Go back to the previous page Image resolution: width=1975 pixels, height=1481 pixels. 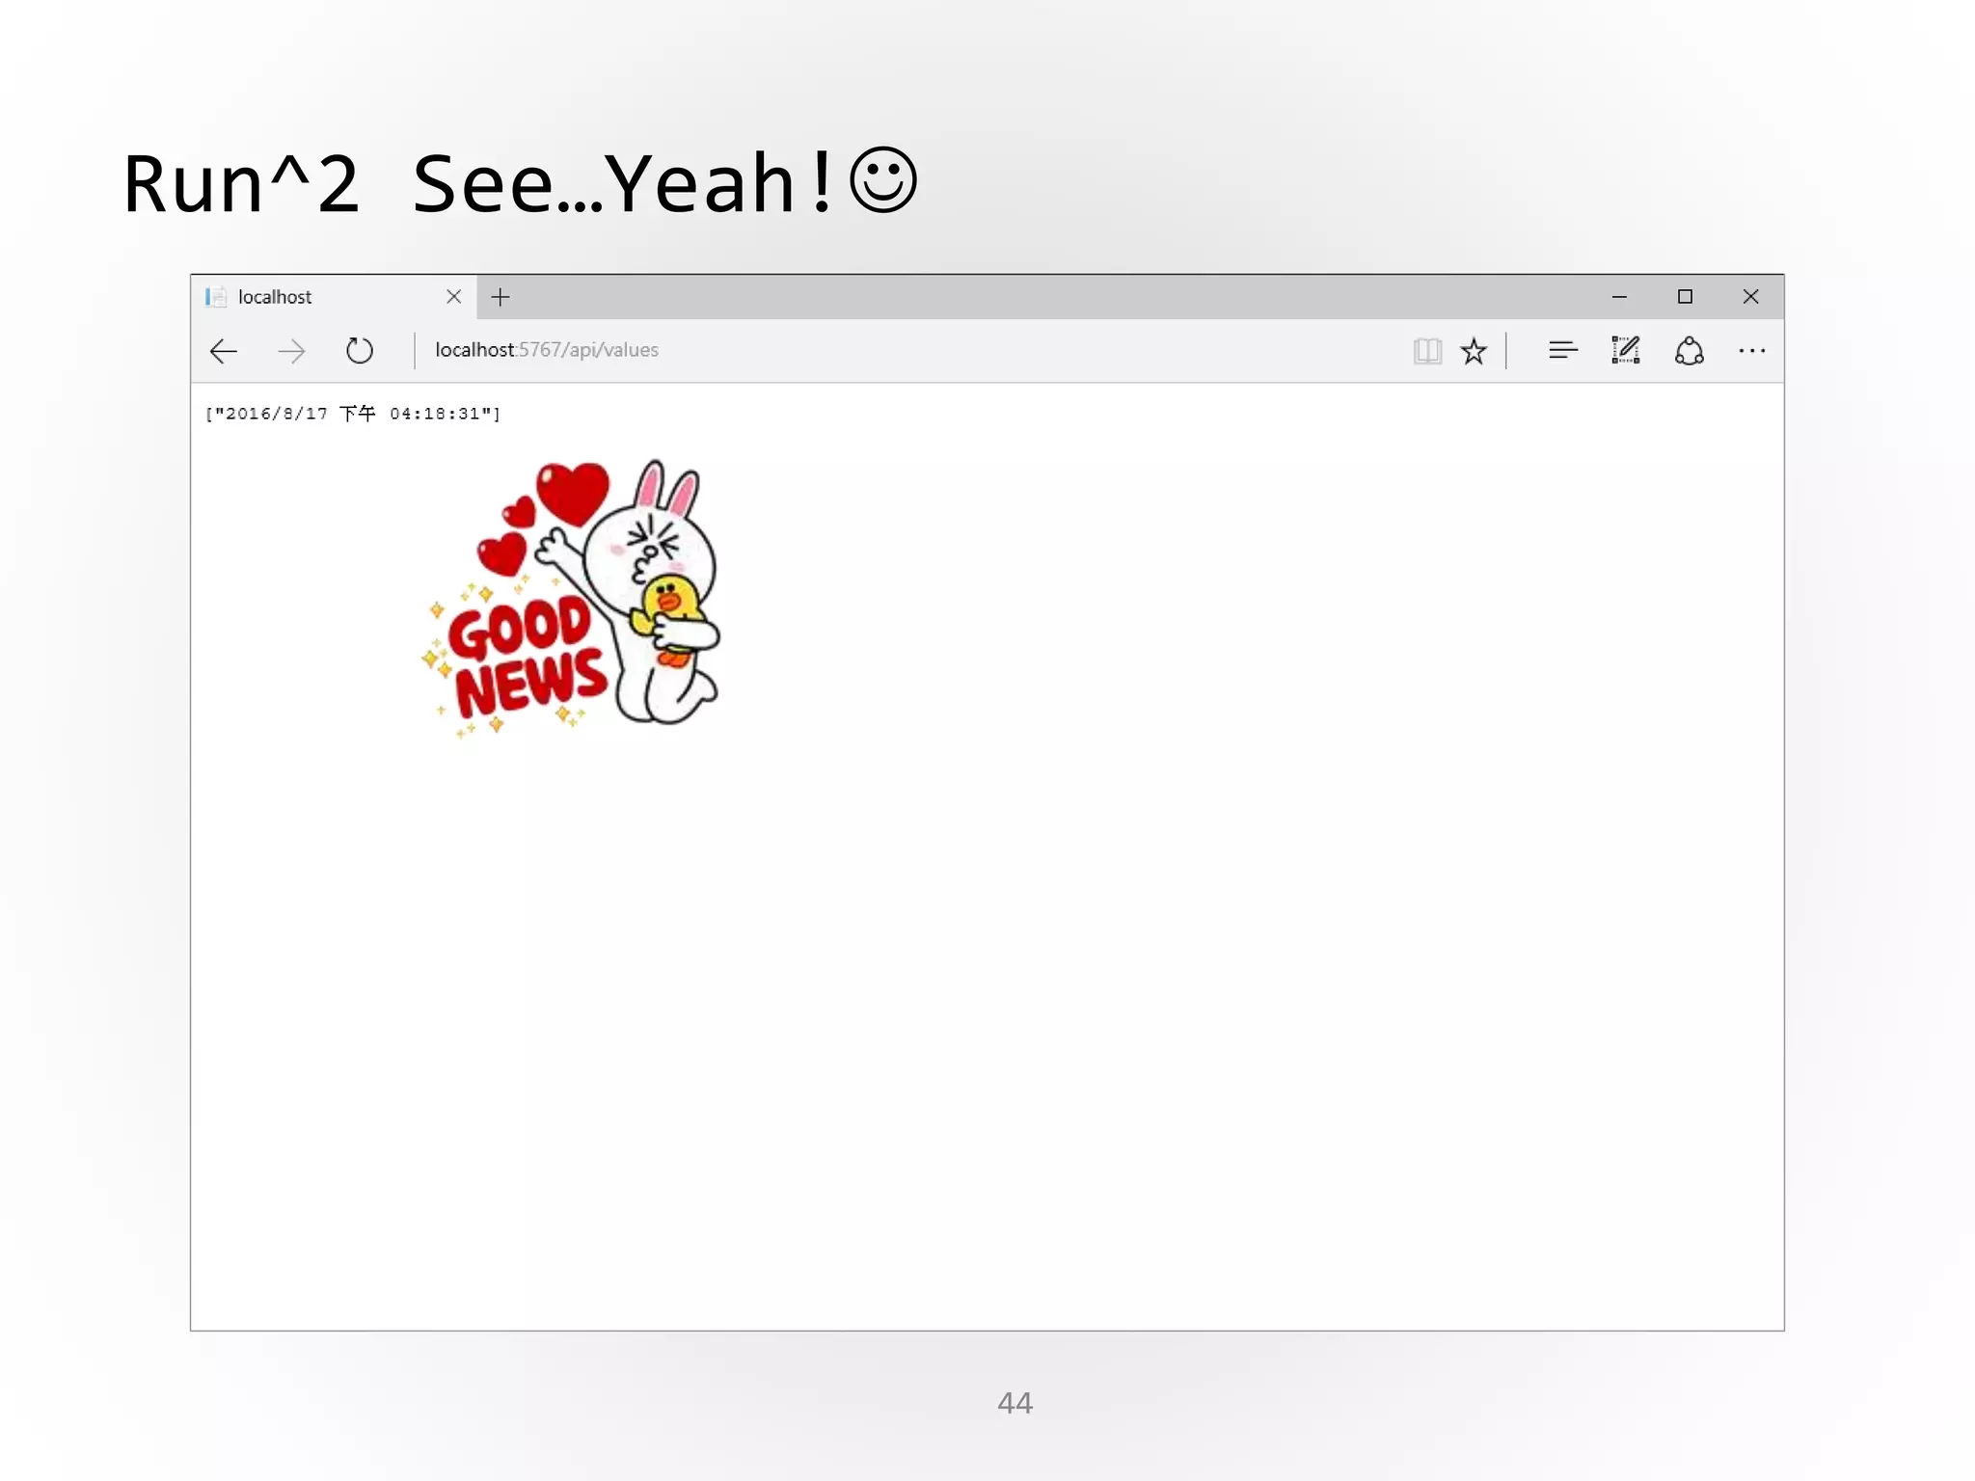224,351
